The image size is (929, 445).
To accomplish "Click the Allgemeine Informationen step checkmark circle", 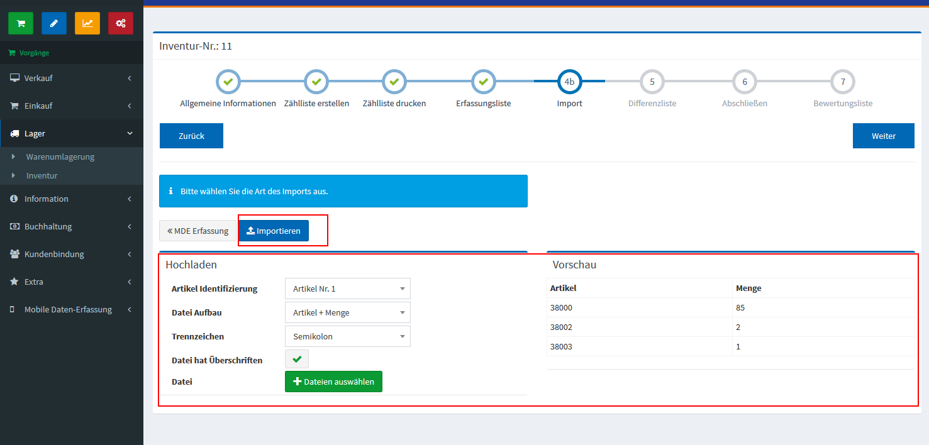I will click(x=228, y=82).
